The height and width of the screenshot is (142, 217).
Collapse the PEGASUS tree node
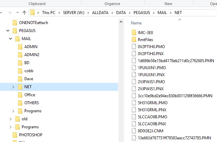[x=7, y=31]
